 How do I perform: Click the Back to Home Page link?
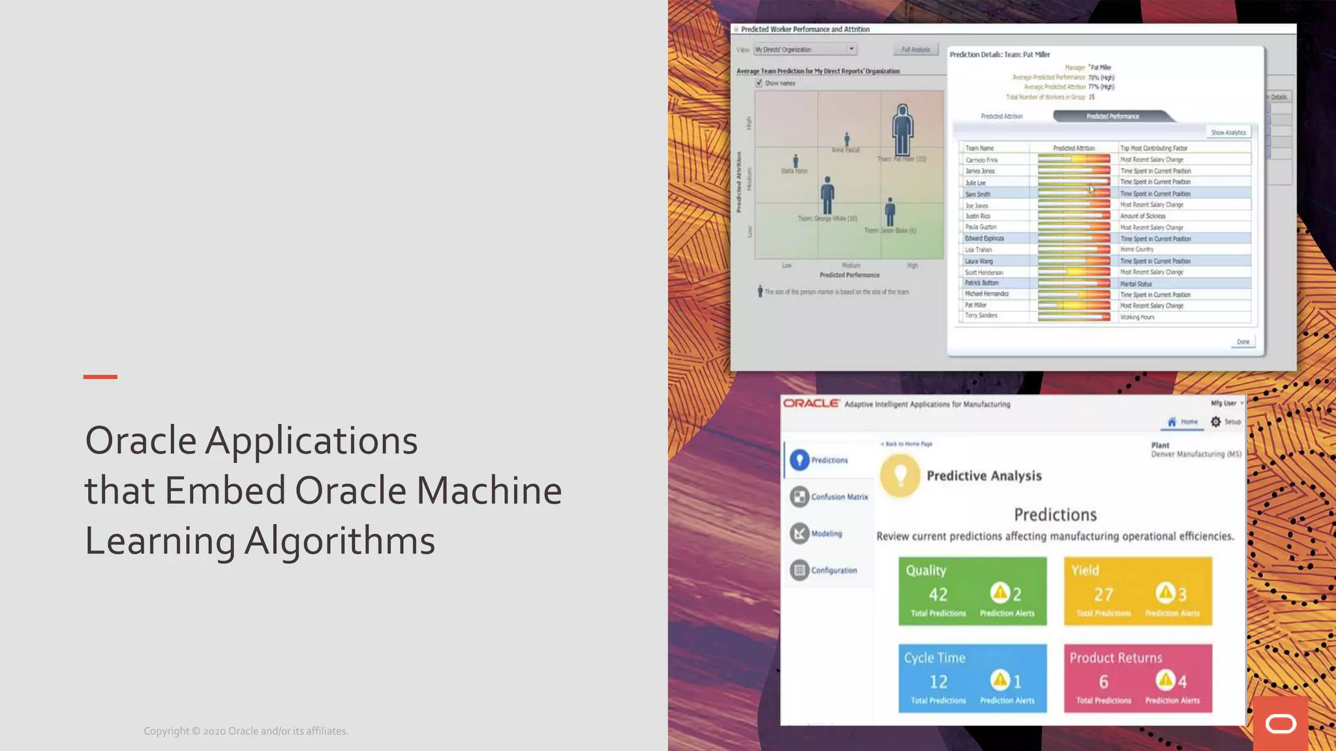907,444
